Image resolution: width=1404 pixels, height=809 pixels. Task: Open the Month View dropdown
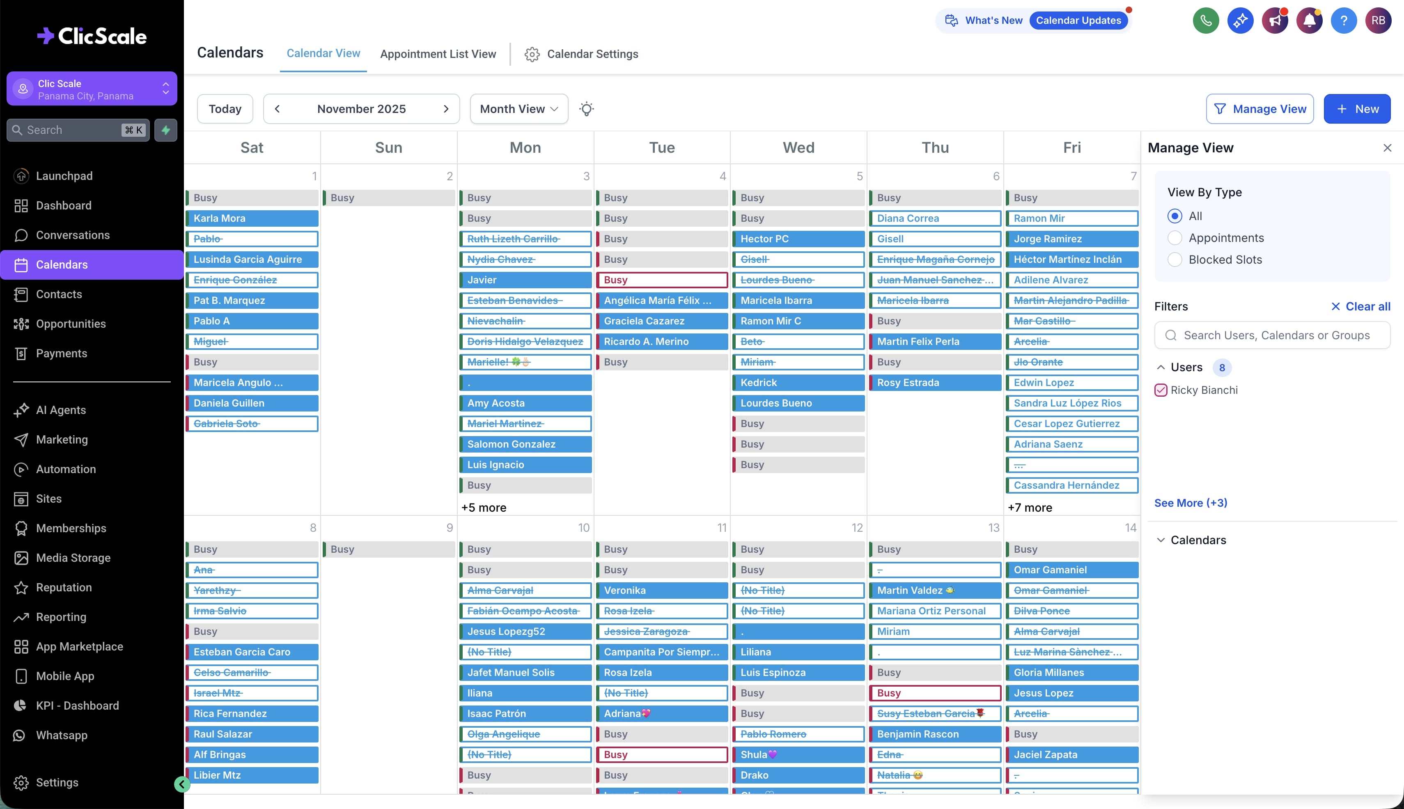point(518,109)
